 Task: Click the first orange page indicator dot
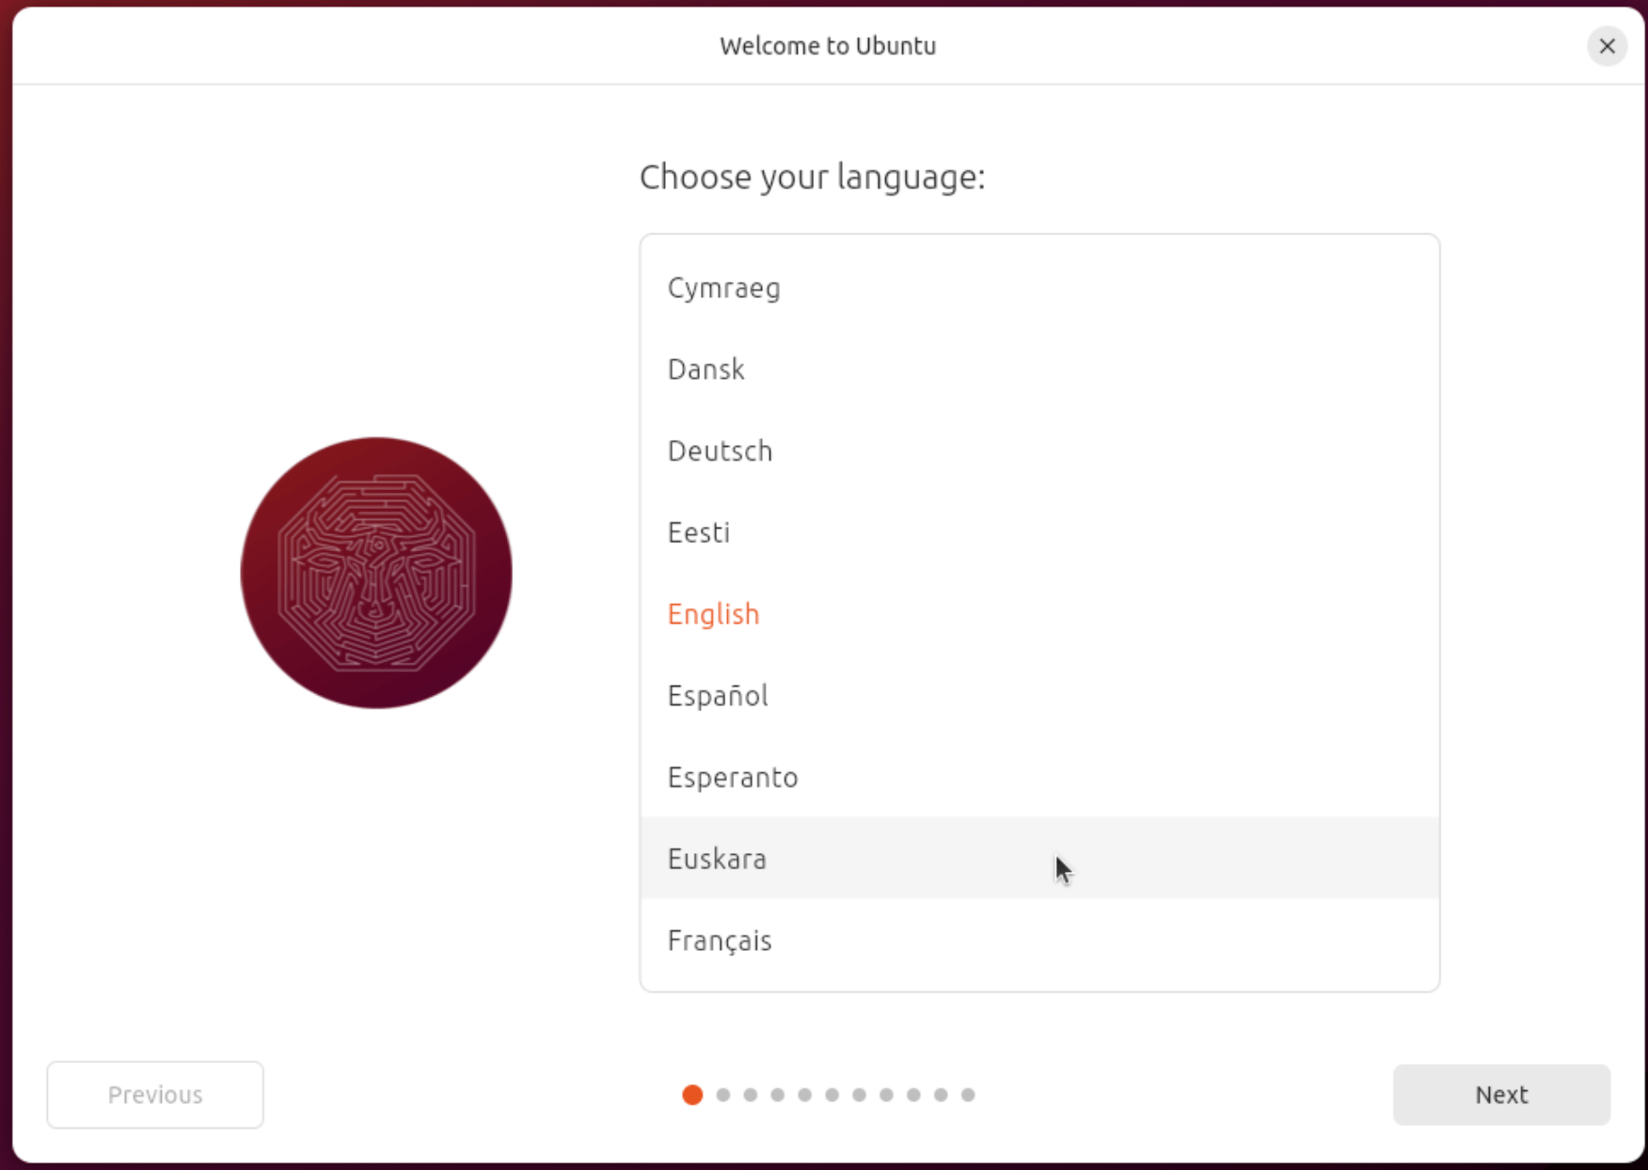[x=692, y=1095]
